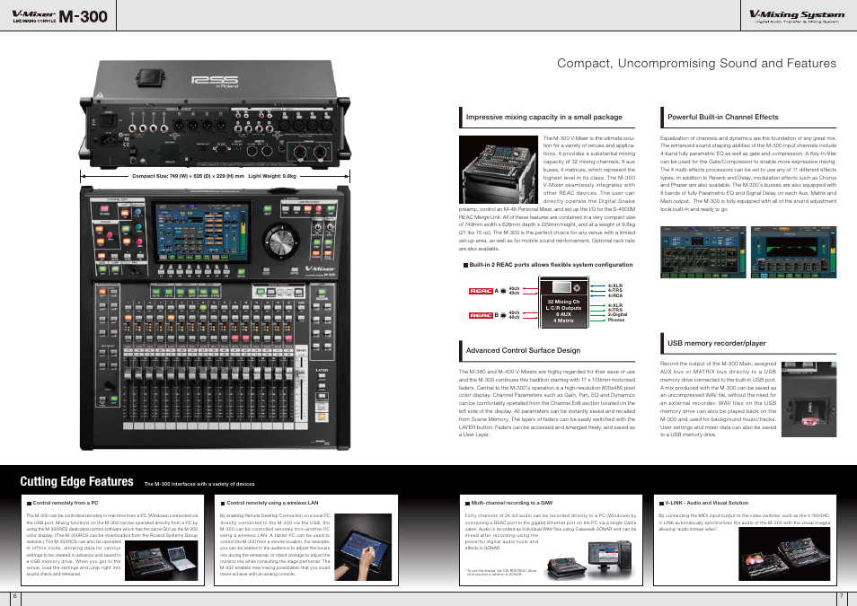This screenshot has width=857, height=606.
Task: Click page number 6
Action: 14,596
